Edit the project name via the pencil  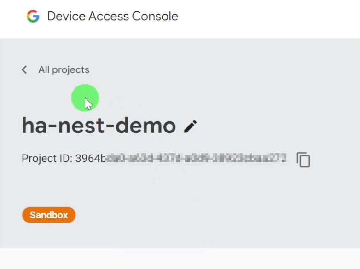click(x=190, y=126)
